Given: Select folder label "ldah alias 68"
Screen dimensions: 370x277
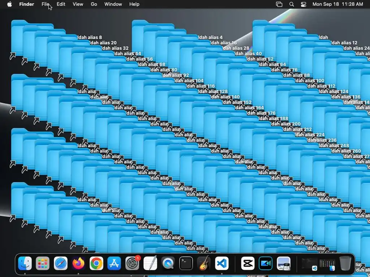Looking at the screenshot, I should point(152,64).
